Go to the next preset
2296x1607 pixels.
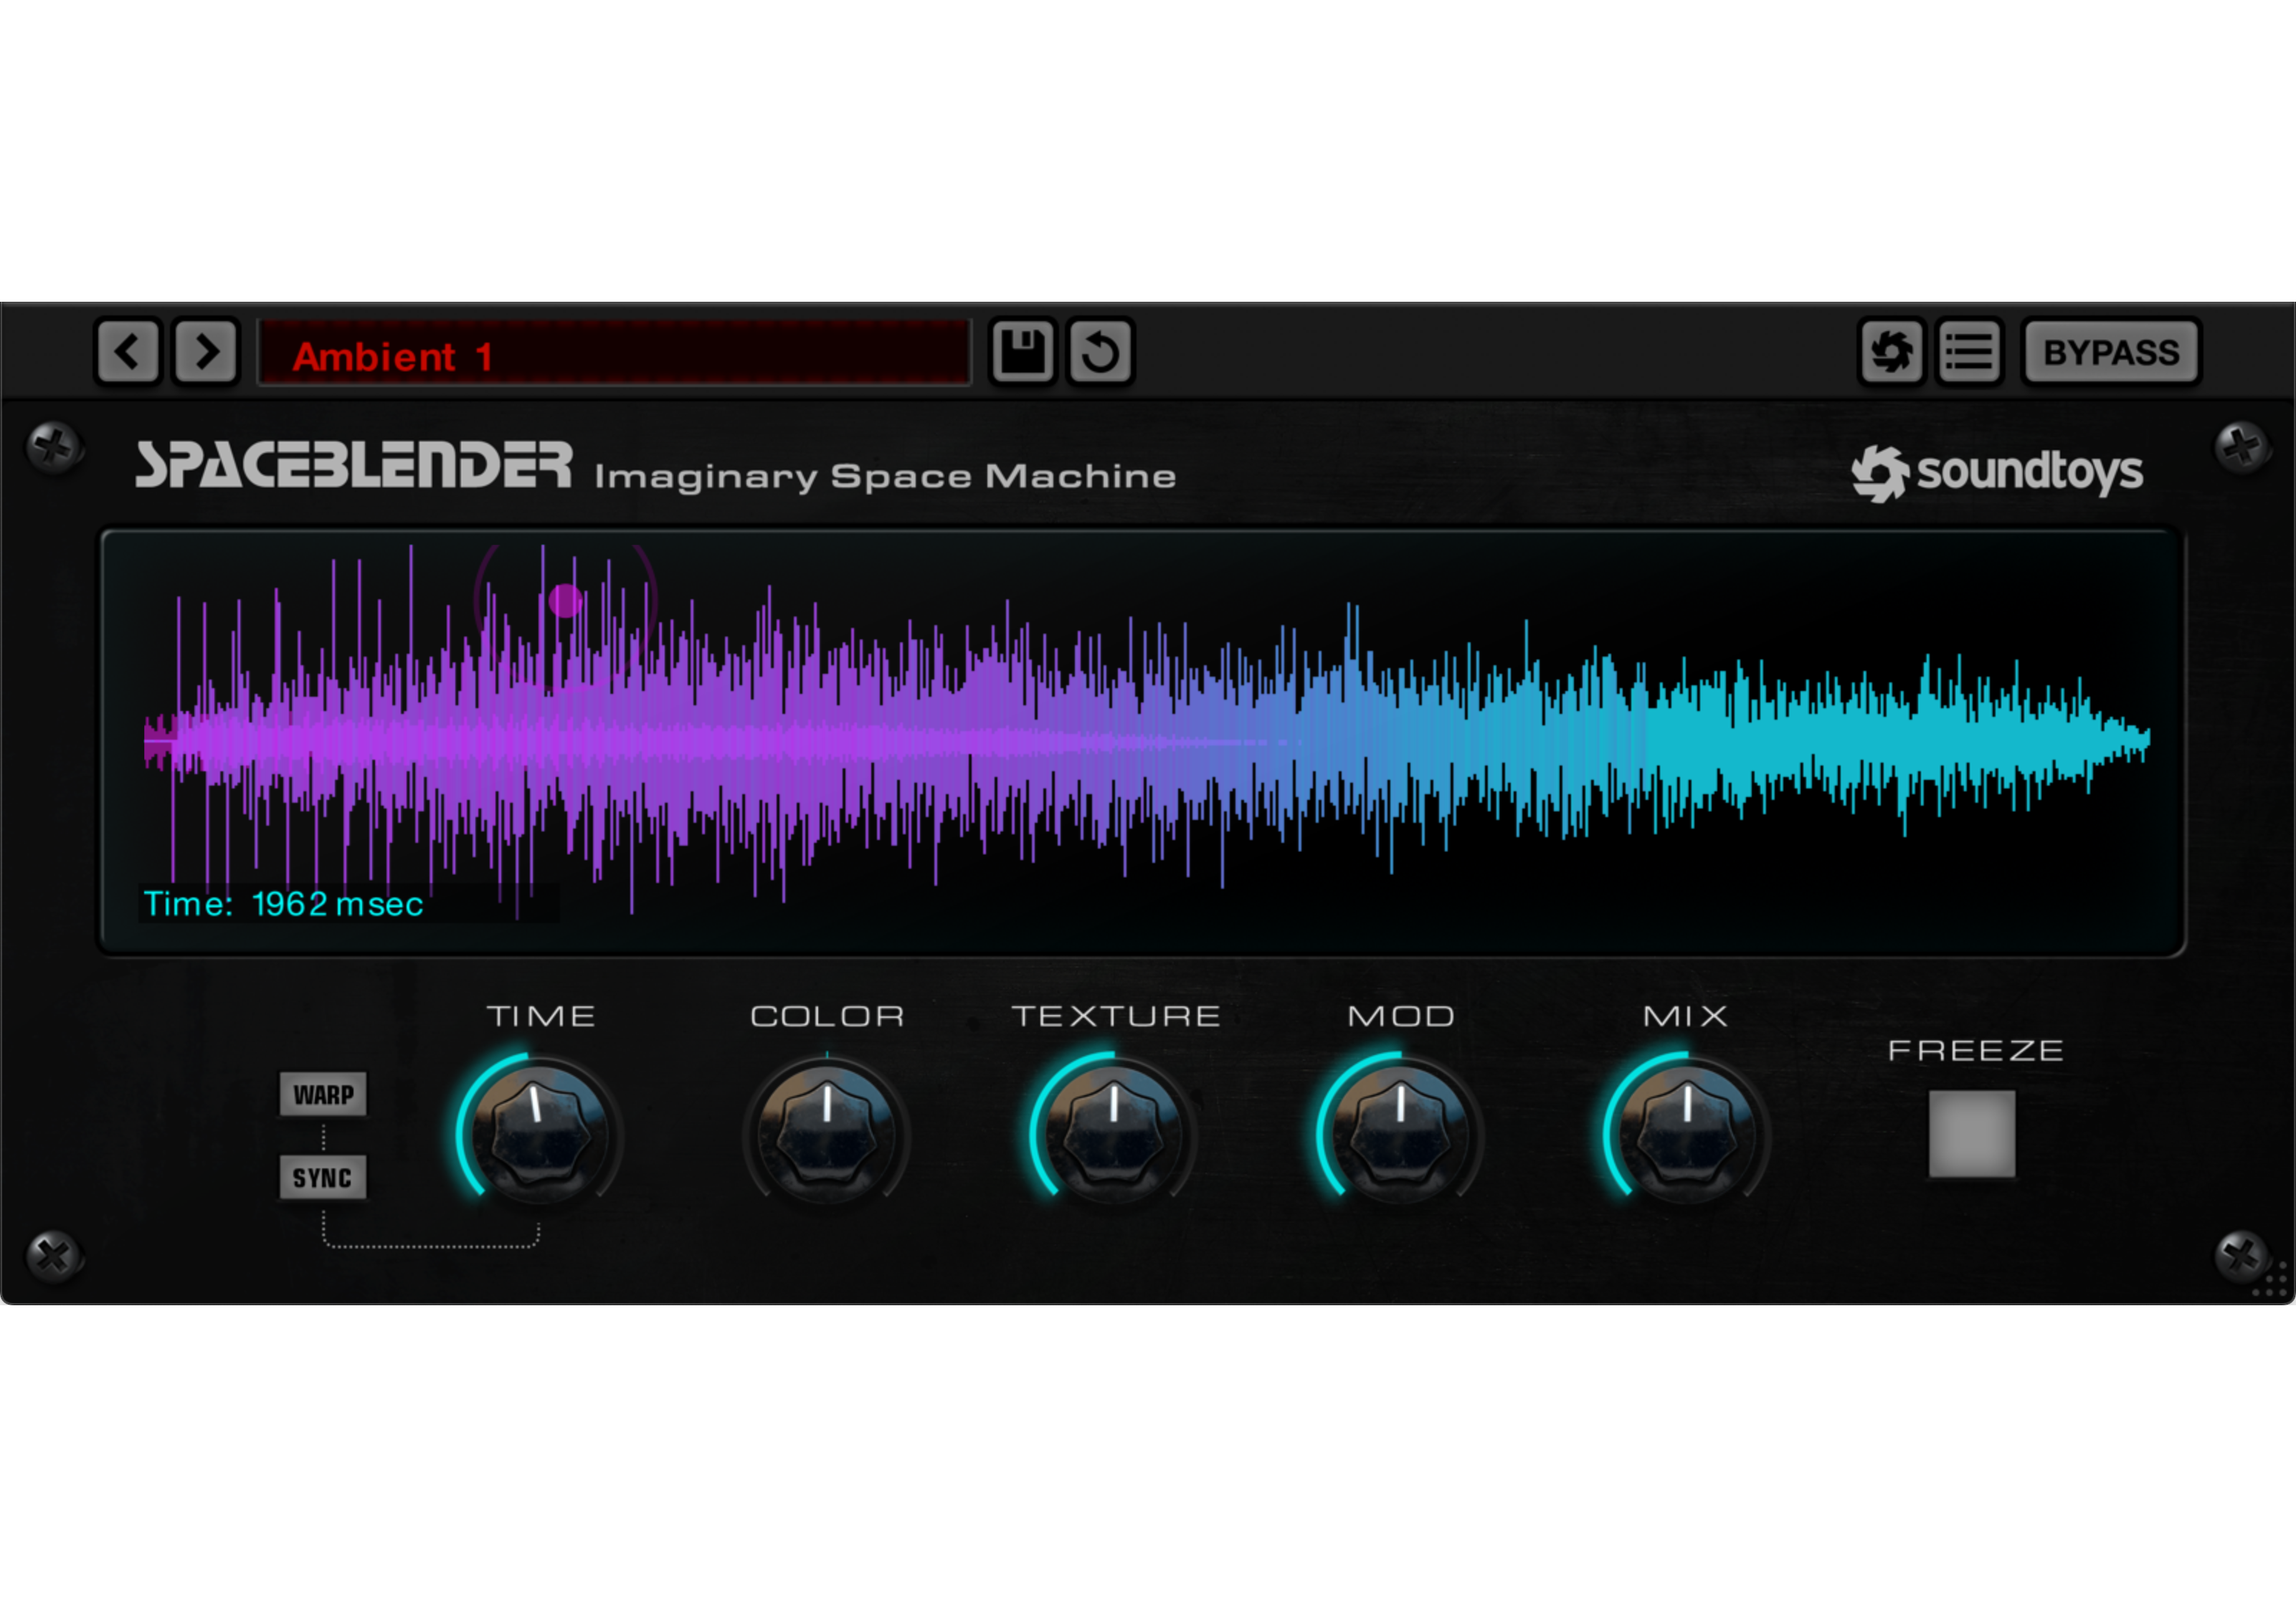click(206, 352)
